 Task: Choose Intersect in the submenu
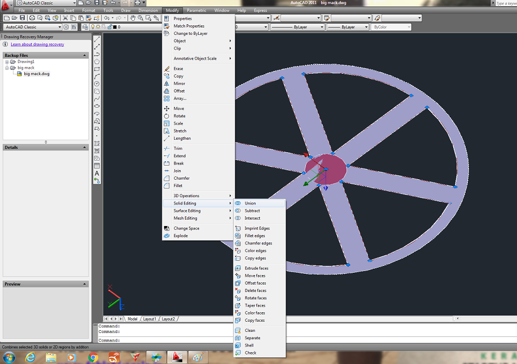[x=259, y=218]
